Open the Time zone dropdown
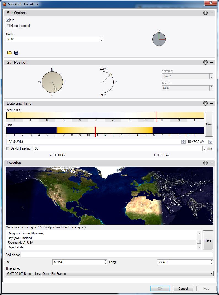Screen dimensions: 219x295 (x=109, y=274)
